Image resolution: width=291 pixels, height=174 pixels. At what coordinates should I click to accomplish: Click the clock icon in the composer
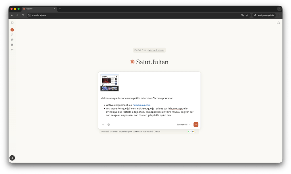(x=109, y=124)
